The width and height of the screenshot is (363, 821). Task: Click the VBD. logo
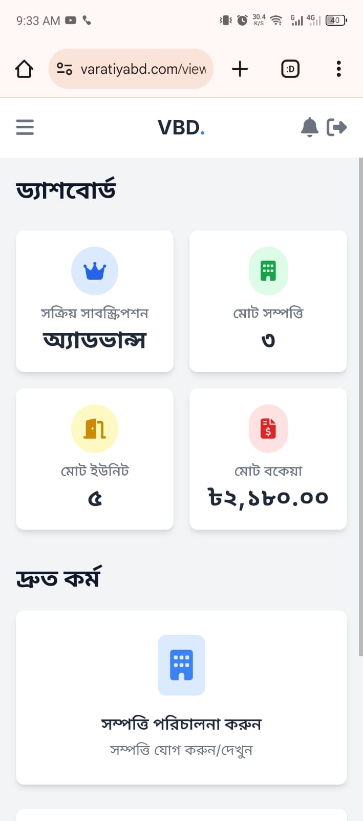coord(181,128)
